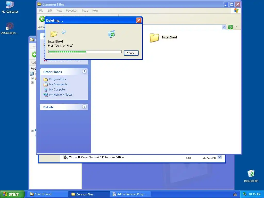Collapse the minus tree node in Folders pane
Screen dimensions: 264x198
[32, 83]
